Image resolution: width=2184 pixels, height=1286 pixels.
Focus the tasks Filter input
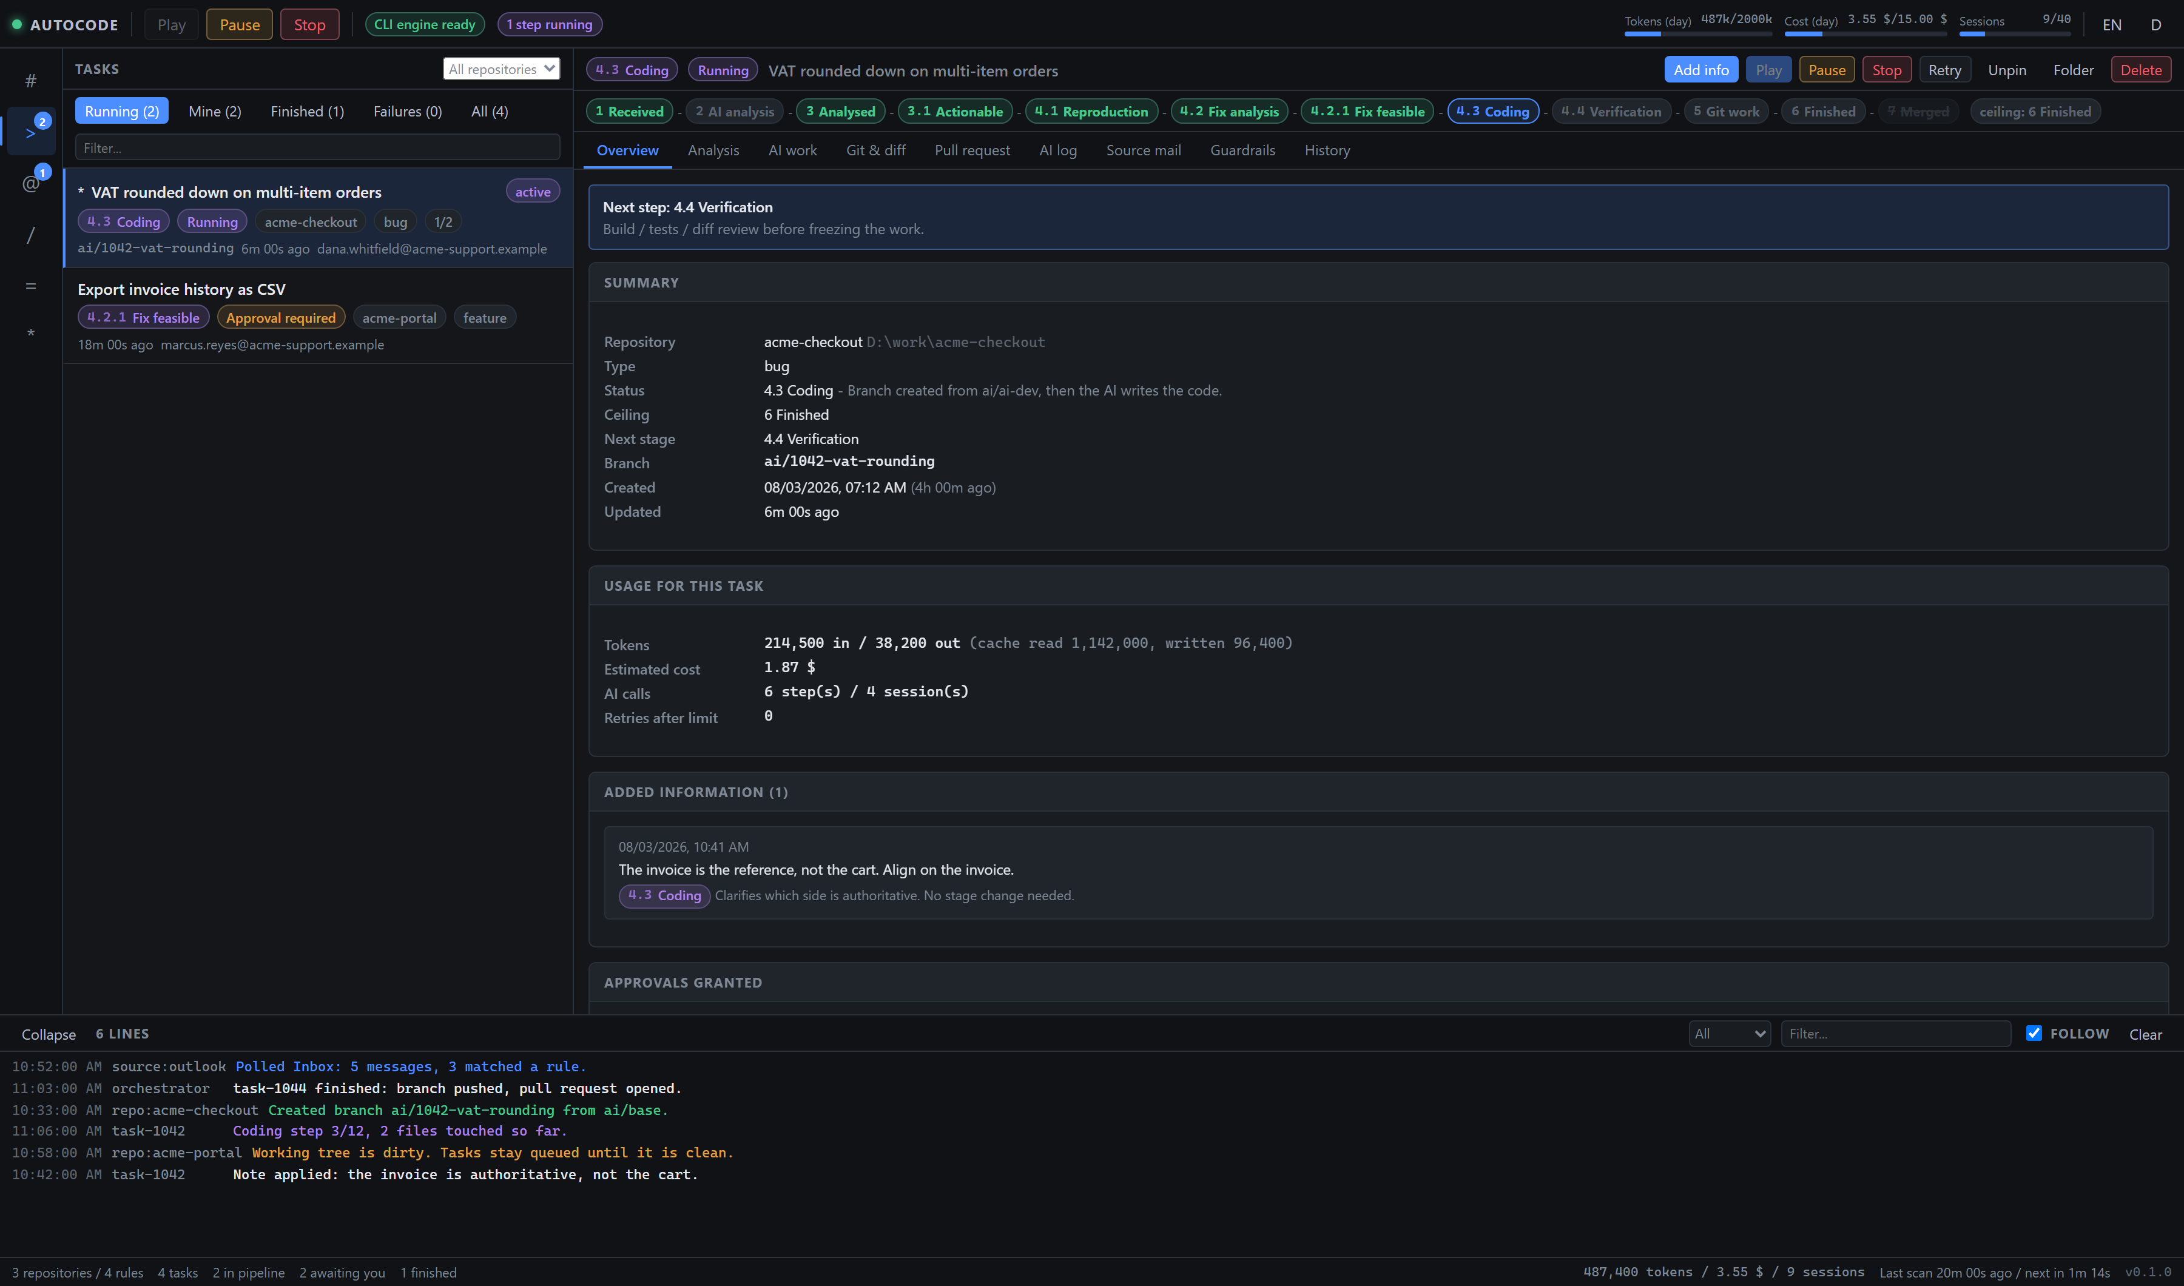pos(317,147)
